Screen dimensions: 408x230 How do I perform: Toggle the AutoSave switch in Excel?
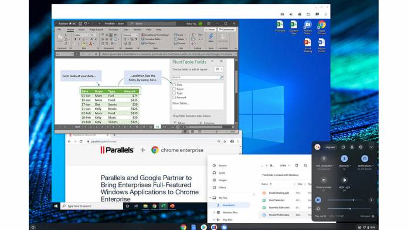coord(73,23)
